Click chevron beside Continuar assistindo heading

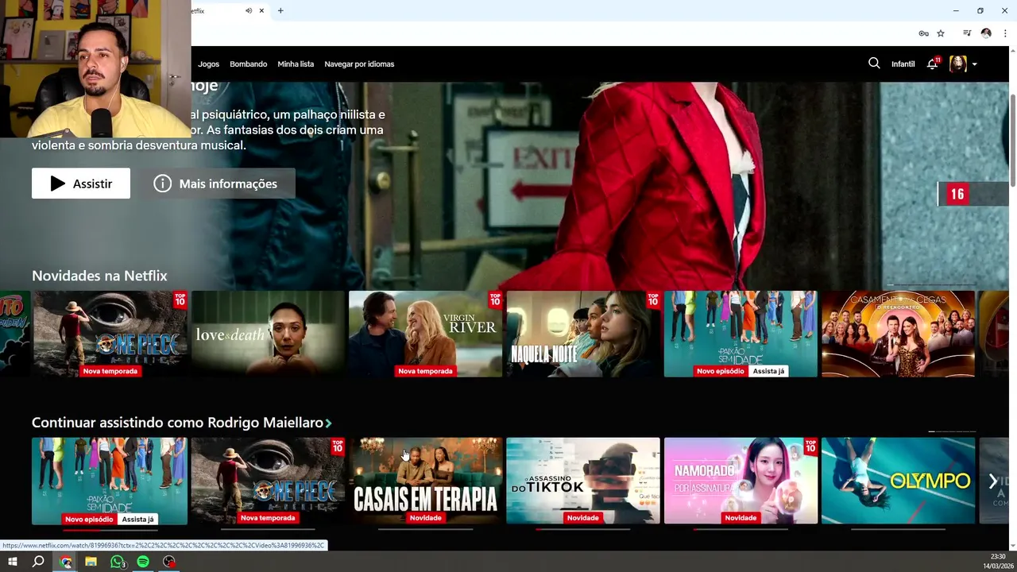328,423
